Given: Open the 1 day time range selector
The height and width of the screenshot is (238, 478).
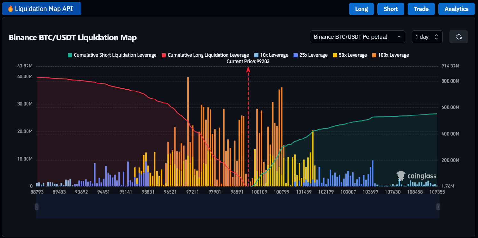Looking at the screenshot, I should click(x=427, y=37).
